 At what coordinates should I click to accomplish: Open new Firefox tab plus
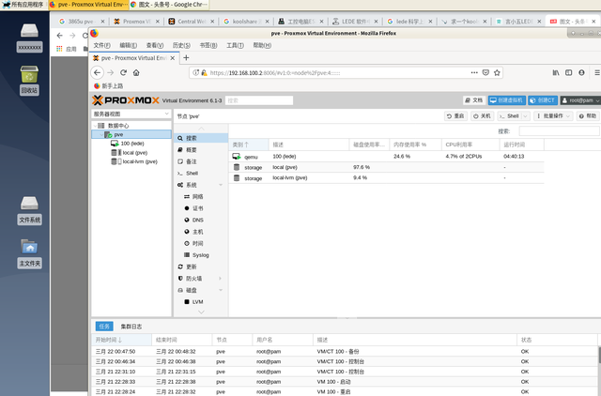click(x=186, y=58)
